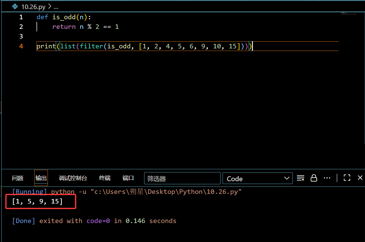Click the is_odd function name in line 1
Screen dimensions: 365x242
pos(64,17)
